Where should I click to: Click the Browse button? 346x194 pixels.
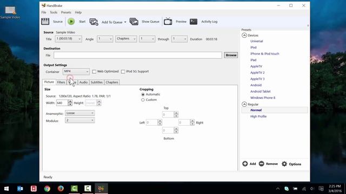pyautogui.click(x=231, y=55)
